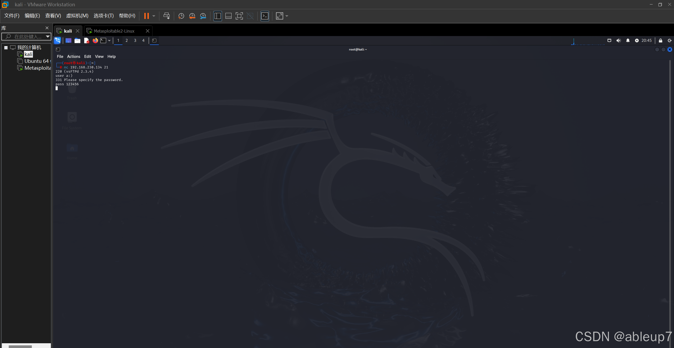674x348 pixels.
Task: Select Metasploitable in the library tree
Action: [38, 68]
